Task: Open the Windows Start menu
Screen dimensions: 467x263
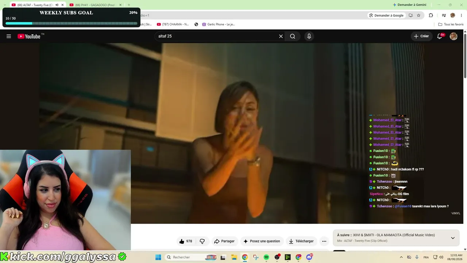Action: 158,257
